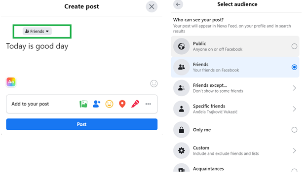Image resolution: width=306 pixels, height=184 pixels.
Task: Expand Custom audience chevron
Action: click(x=294, y=150)
